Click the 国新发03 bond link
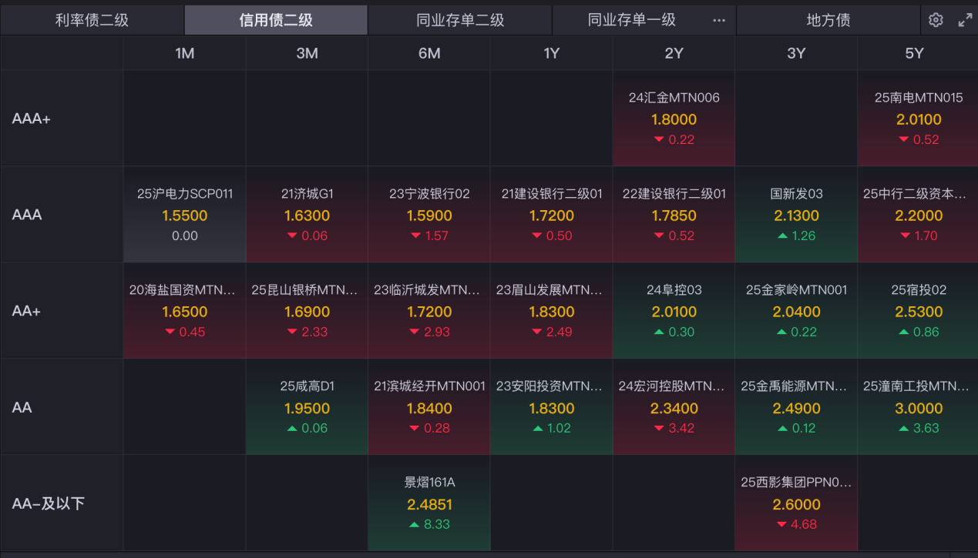Screen dimensions: 978x558 796,194
